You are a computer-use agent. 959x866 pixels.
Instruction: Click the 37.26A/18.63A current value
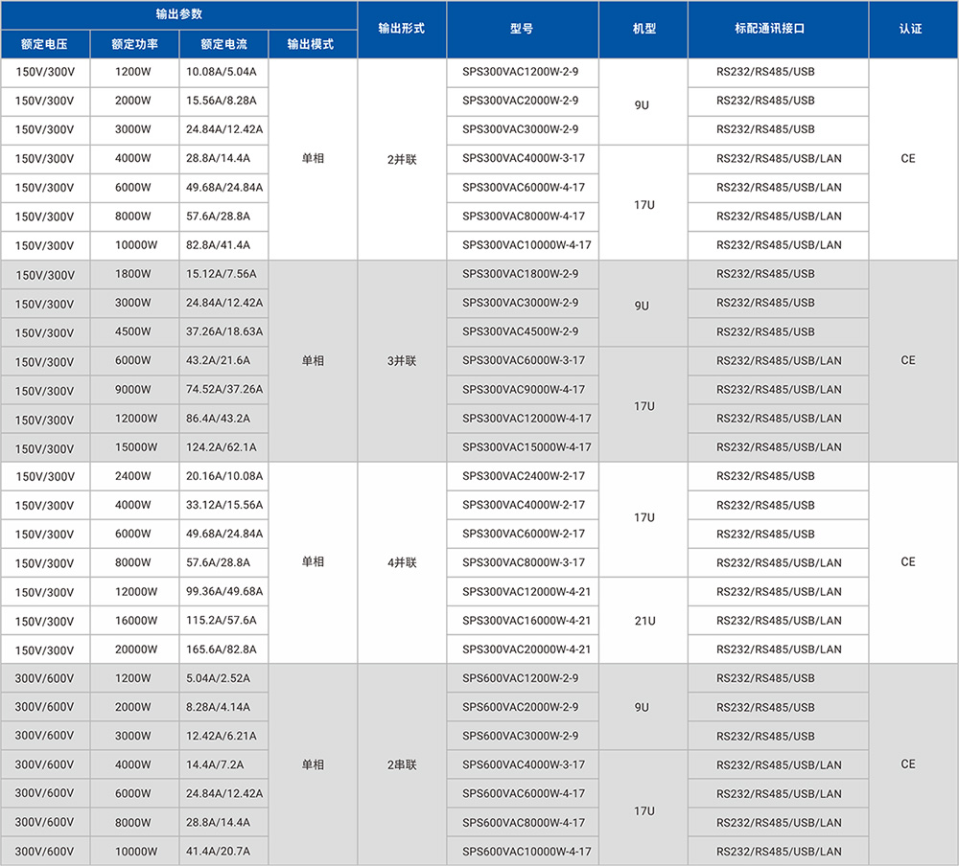(x=224, y=331)
